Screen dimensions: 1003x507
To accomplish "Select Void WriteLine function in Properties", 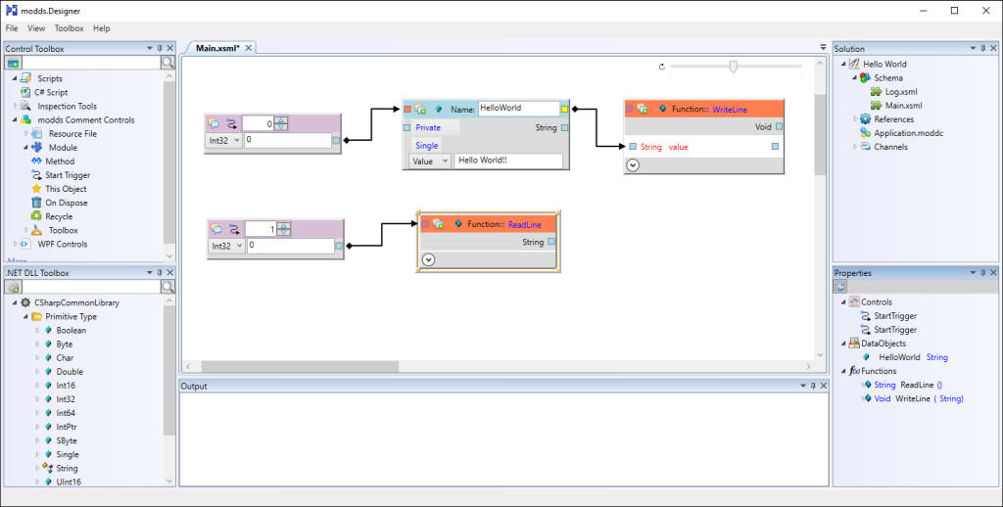I will [919, 398].
